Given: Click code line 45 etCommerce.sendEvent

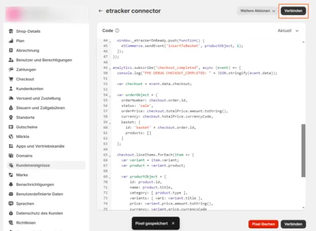Looking at the screenshot, I should tap(182, 46).
